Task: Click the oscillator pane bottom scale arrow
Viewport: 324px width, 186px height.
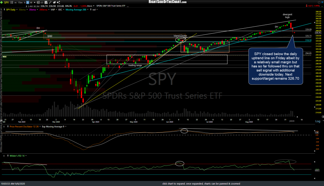Action: pyautogui.click(x=315, y=151)
